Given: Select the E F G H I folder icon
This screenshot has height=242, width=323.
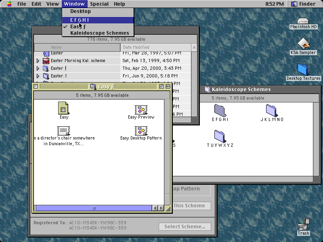Looking at the screenshot, I should click(220, 110).
